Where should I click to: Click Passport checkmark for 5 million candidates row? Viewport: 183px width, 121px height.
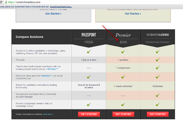click(89, 52)
